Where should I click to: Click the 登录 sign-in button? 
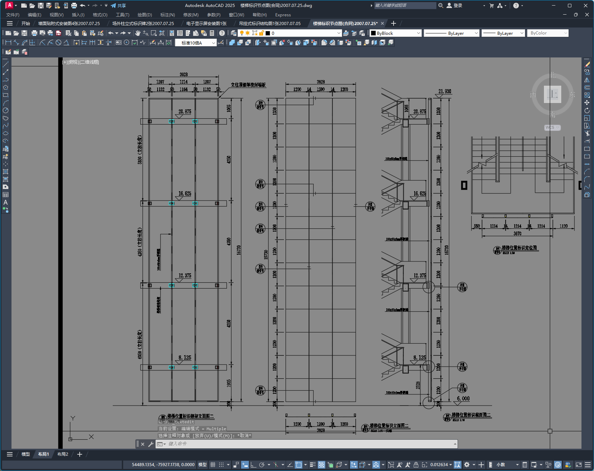(454, 6)
